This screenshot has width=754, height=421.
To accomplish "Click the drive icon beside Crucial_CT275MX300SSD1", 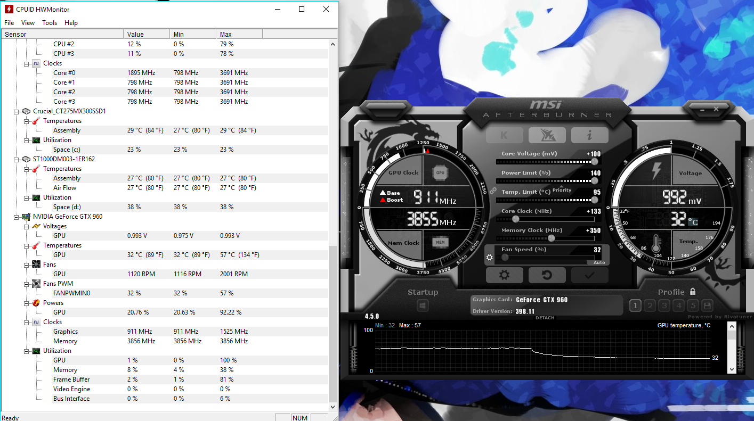I will (26, 111).
